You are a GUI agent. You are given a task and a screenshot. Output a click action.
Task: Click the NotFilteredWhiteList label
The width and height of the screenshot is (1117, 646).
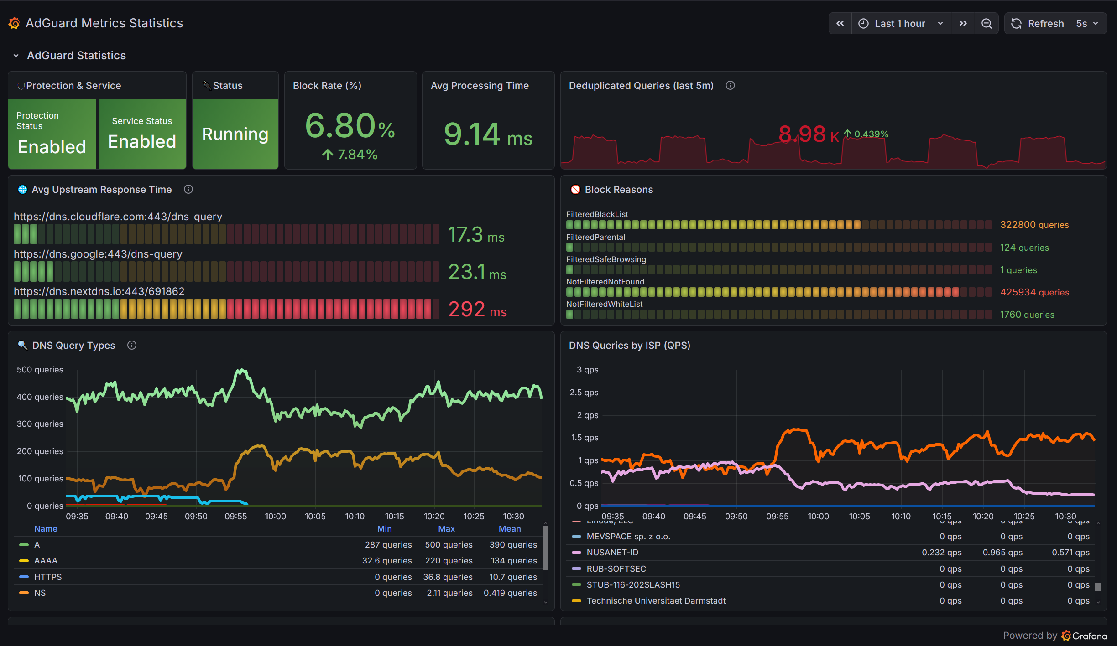[x=604, y=304]
